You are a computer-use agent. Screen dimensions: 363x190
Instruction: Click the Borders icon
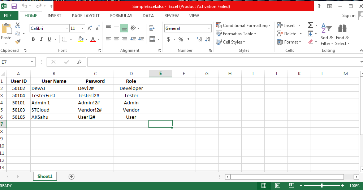point(65,39)
